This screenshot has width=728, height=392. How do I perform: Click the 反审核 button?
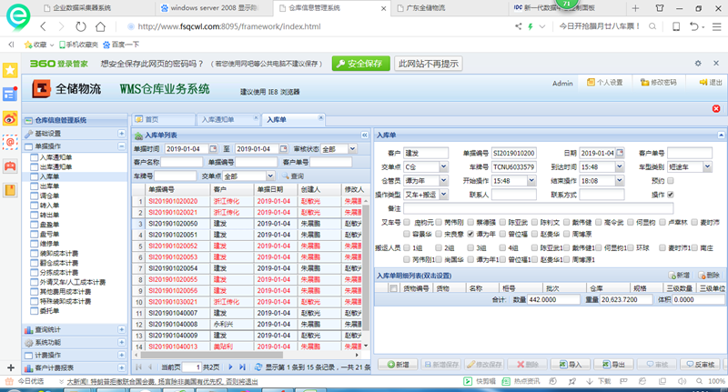coord(702,364)
